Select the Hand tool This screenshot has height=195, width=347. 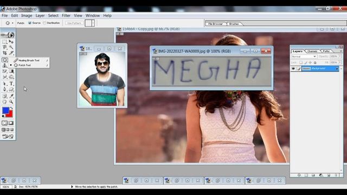4,102
